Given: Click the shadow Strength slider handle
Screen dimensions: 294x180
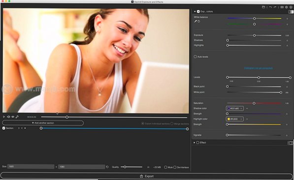Looking at the screenshot, I should [x=227, y=114].
